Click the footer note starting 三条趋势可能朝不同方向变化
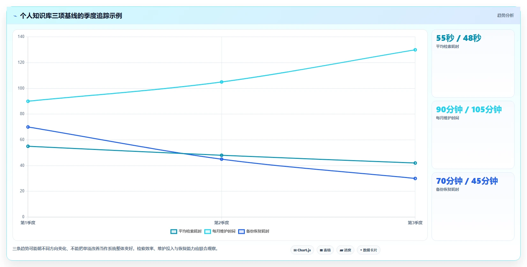 tap(116, 248)
